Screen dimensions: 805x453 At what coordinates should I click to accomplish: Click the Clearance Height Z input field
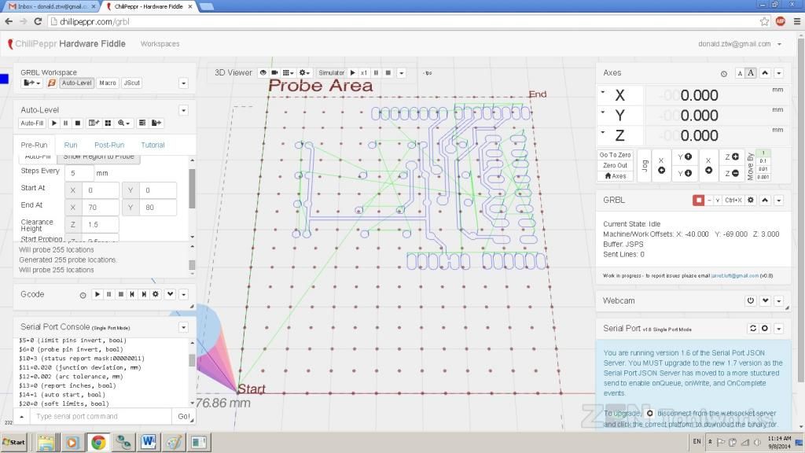click(x=101, y=224)
